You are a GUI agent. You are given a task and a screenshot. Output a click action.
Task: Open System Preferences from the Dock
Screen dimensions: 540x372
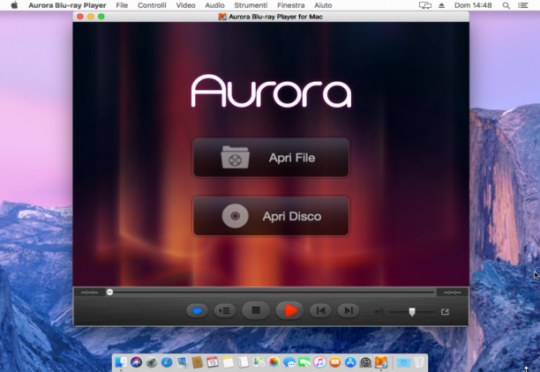click(365, 362)
